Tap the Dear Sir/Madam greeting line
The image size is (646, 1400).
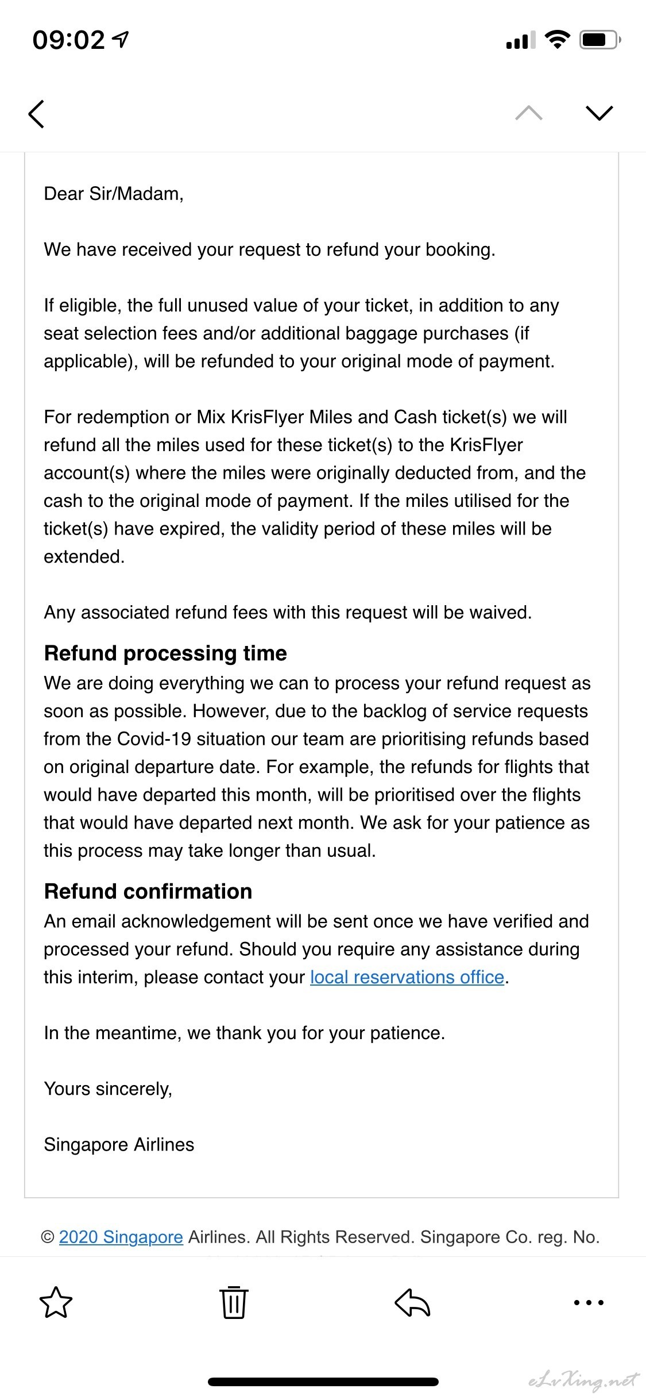click(x=114, y=194)
